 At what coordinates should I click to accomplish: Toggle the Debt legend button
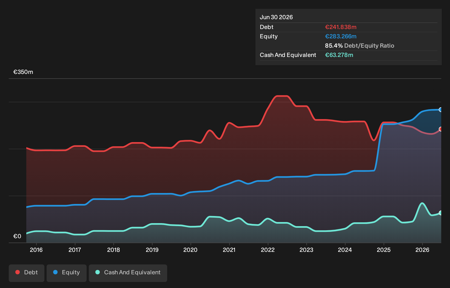tap(27, 273)
